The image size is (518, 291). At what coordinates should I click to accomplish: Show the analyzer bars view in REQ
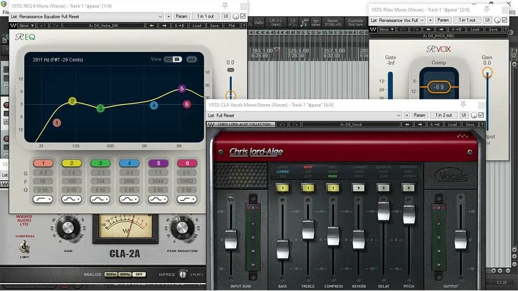pyautogui.click(x=192, y=59)
